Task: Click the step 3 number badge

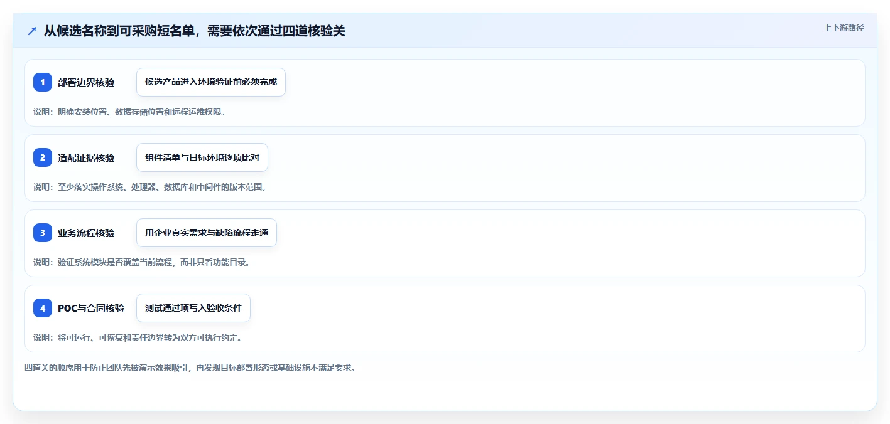Action: [x=43, y=233]
